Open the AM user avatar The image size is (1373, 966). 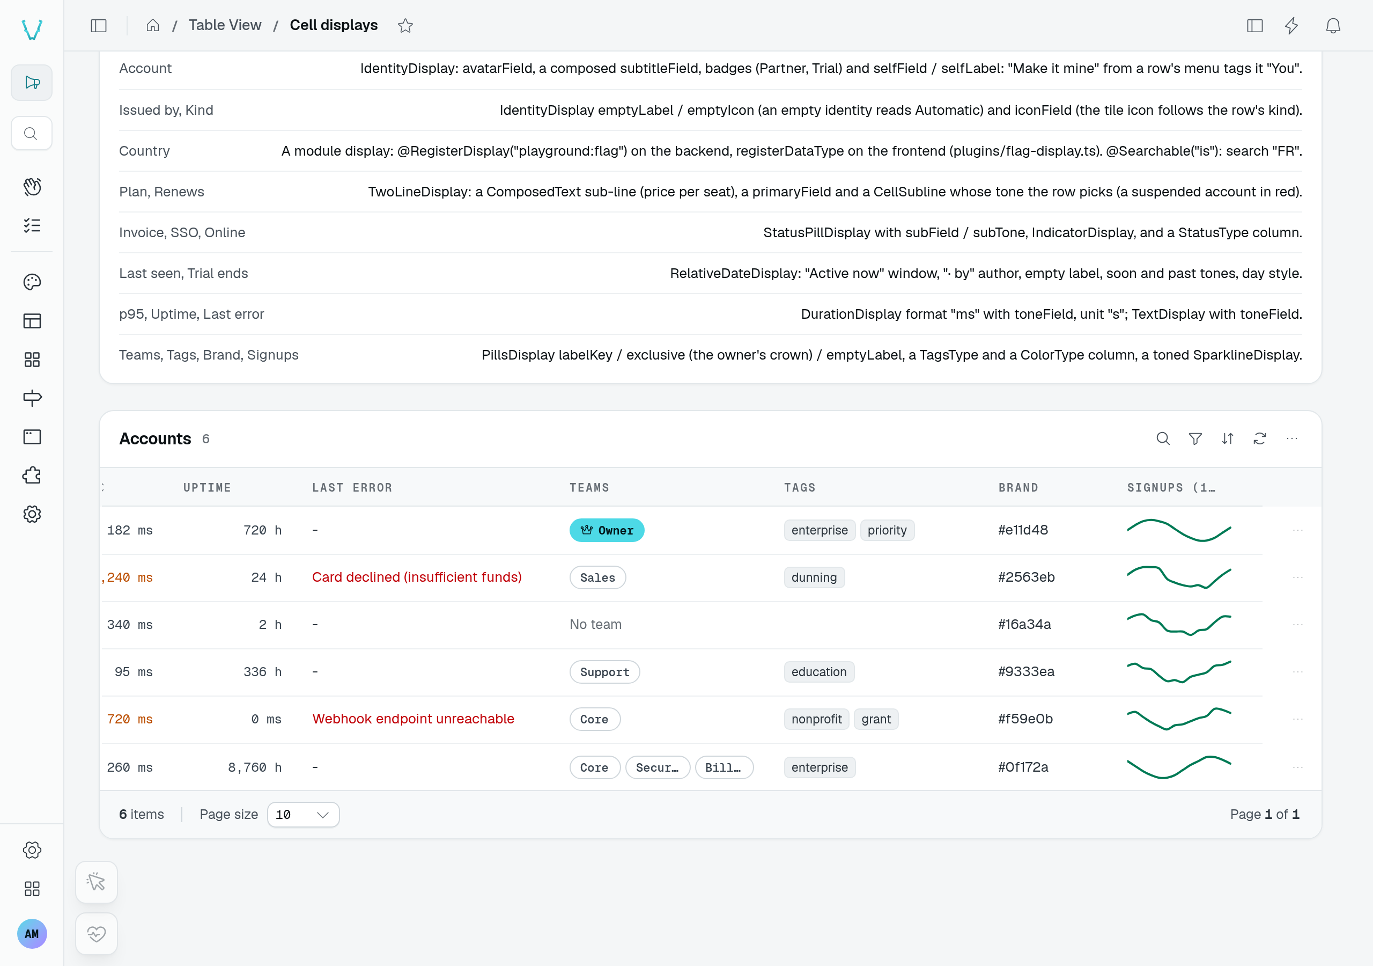pos(32,934)
